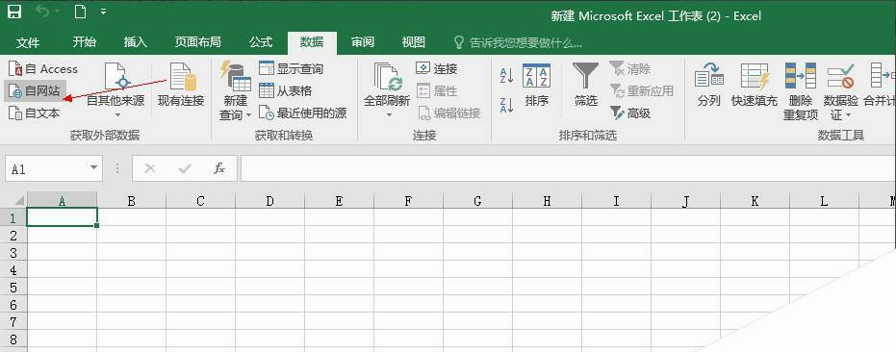The image size is (896, 352).
Task: Import data using 自 Access
Action: [x=43, y=69]
